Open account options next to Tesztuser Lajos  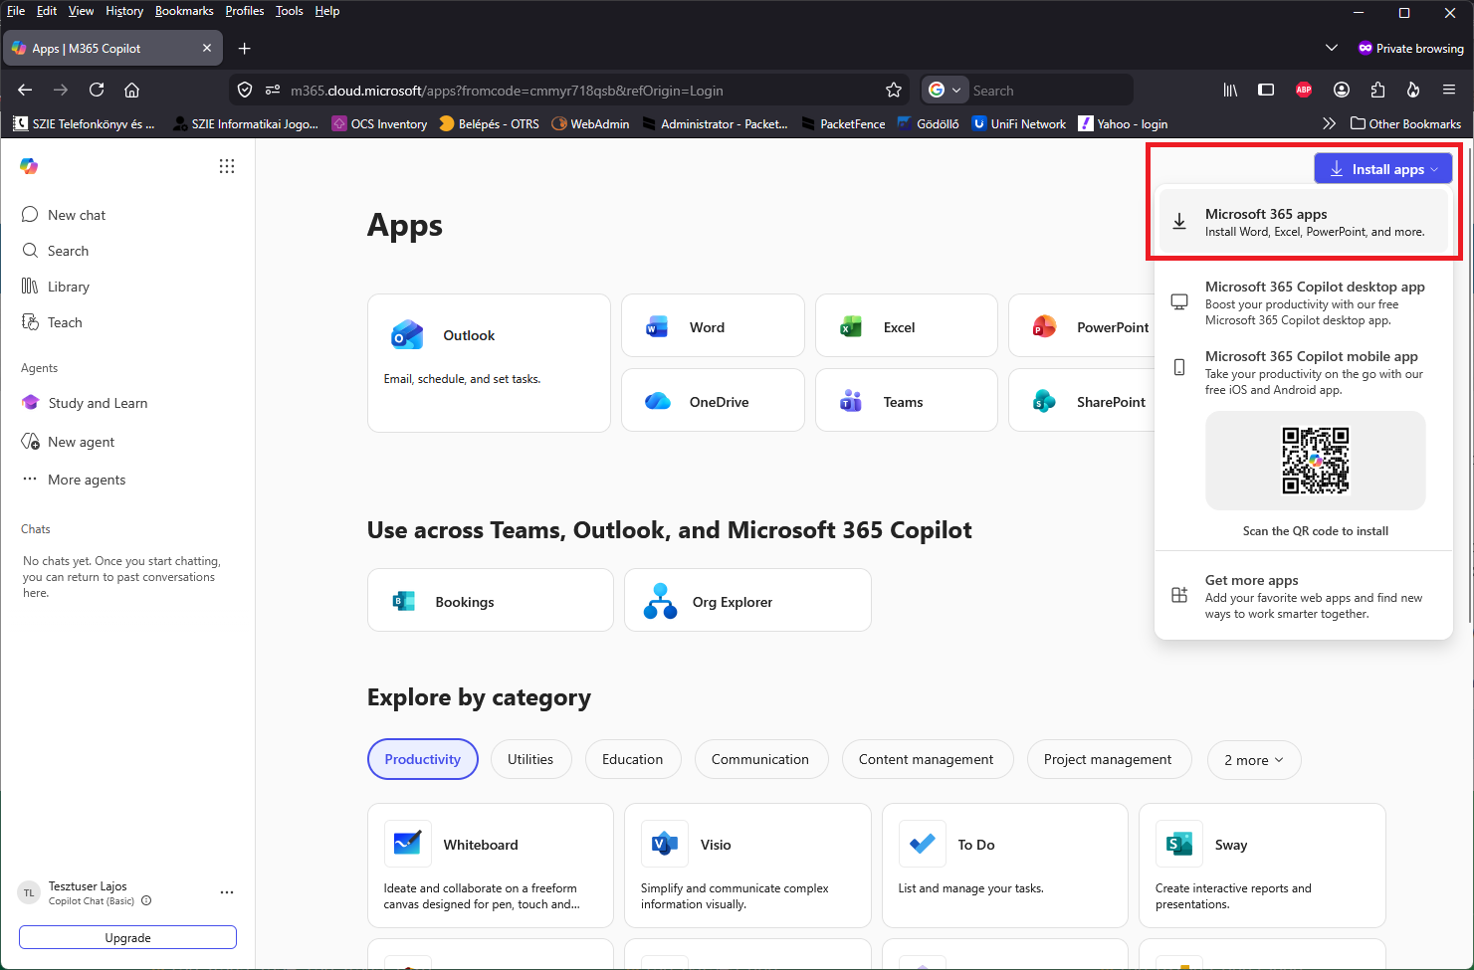227,892
